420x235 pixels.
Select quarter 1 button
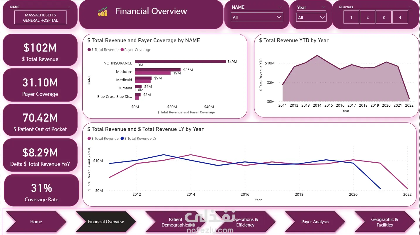351,17
